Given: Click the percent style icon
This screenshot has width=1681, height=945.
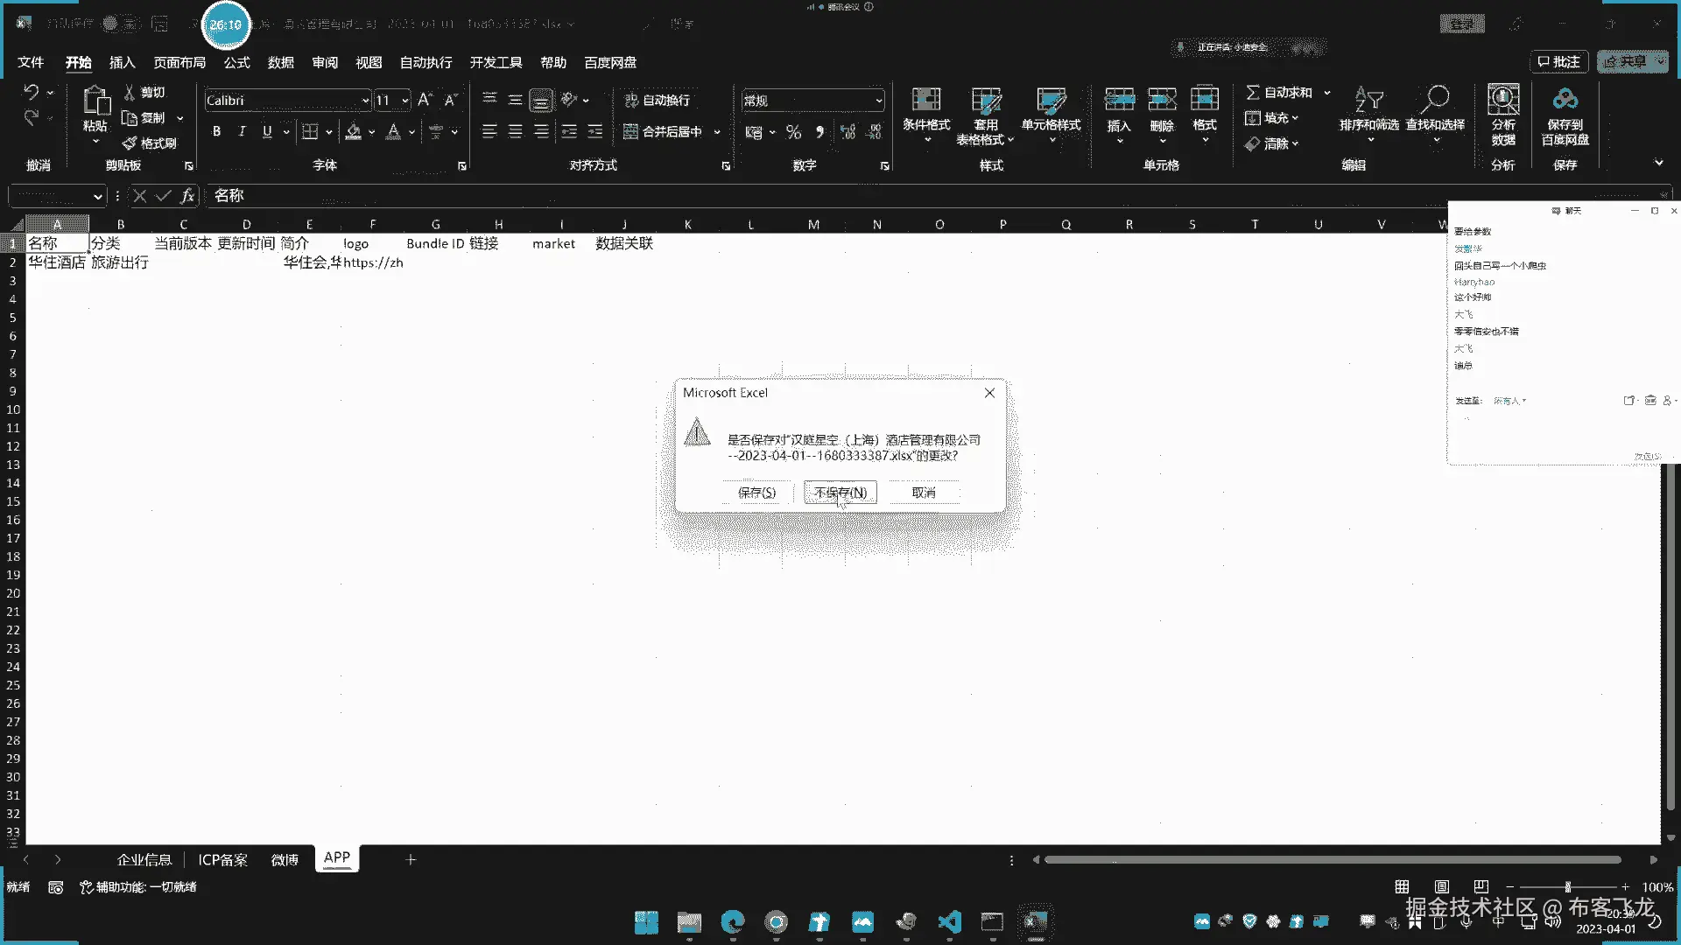Looking at the screenshot, I should pyautogui.click(x=793, y=132).
